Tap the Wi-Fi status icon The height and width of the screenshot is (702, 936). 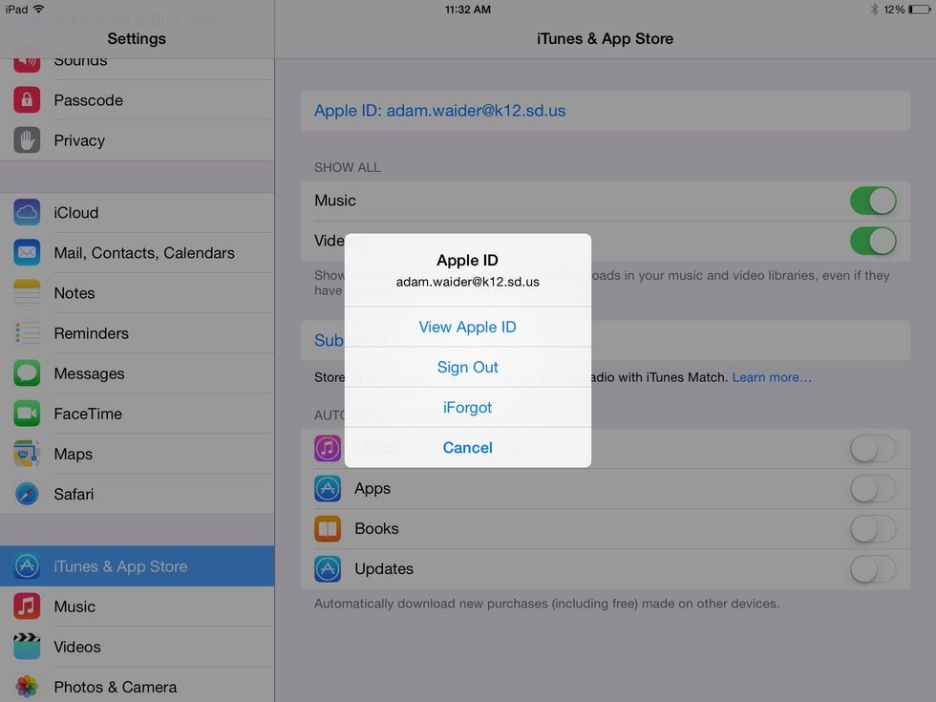[x=39, y=9]
